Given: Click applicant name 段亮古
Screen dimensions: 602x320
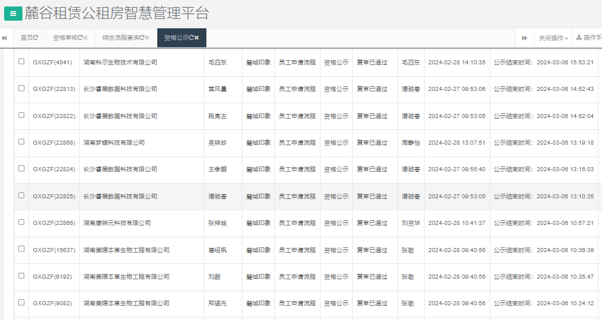Looking at the screenshot, I should (x=218, y=116).
